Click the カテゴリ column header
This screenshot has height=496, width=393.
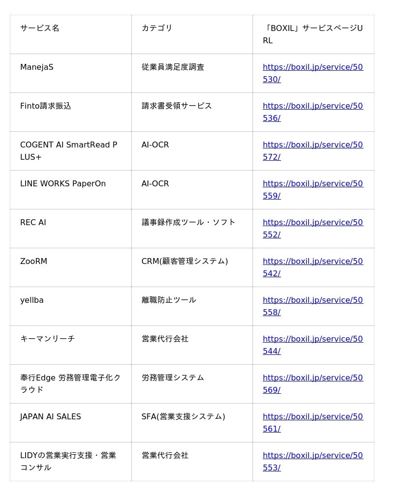point(157,28)
